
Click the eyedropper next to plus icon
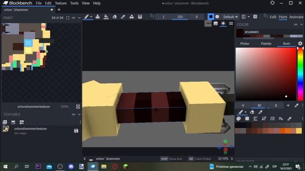(x=296, y=105)
